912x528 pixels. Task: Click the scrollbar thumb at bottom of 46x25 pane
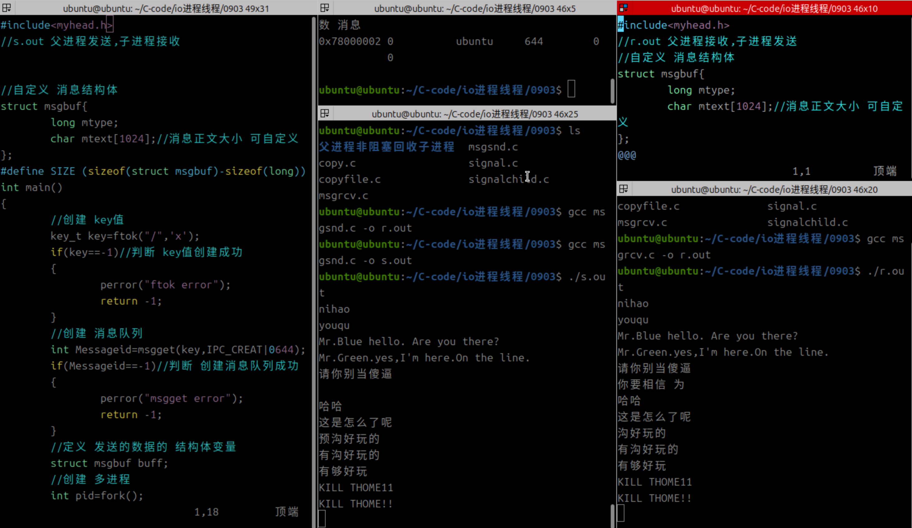click(612, 516)
